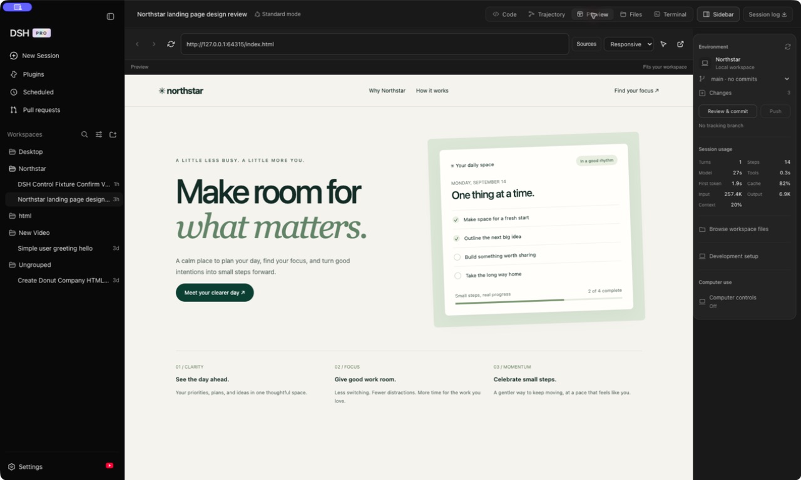Image resolution: width=801 pixels, height=480 pixels.
Task: Go back in the preview browser
Action: coord(138,44)
